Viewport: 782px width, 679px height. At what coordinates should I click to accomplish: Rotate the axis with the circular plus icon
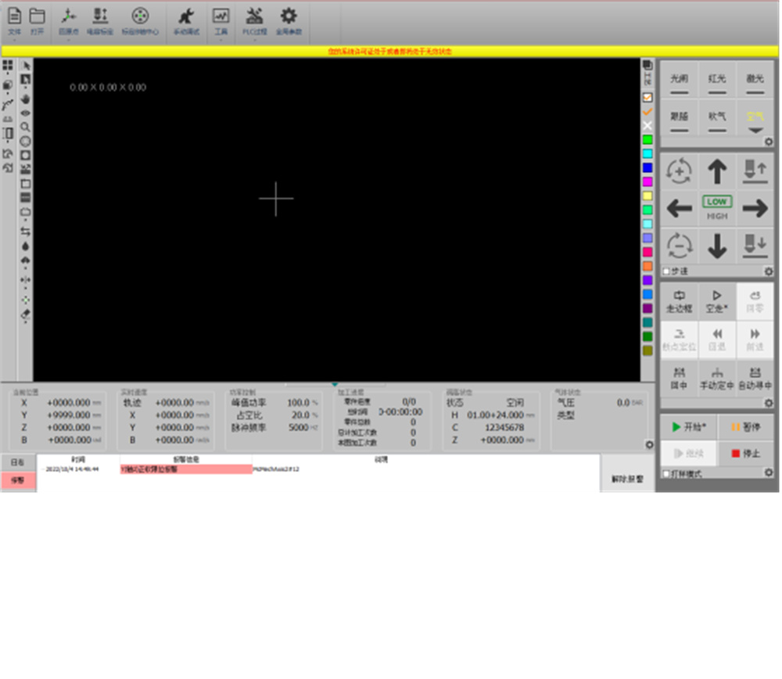tap(680, 171)
